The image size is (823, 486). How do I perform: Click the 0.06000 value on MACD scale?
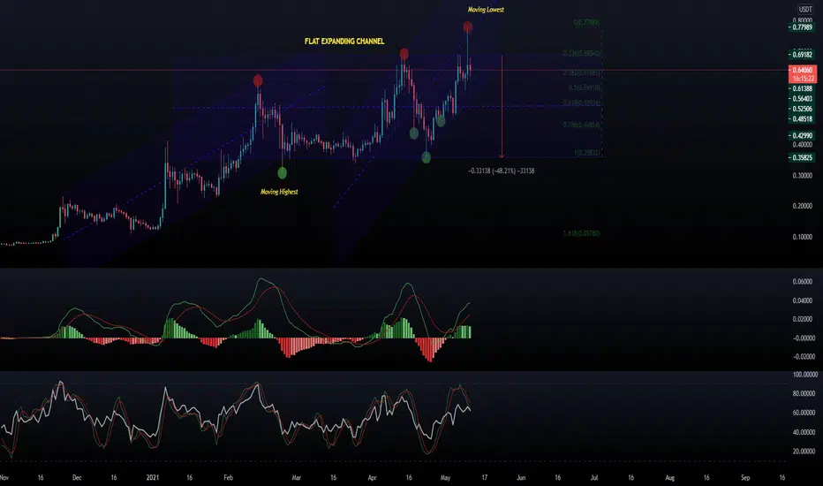click(x=803, y=282)
